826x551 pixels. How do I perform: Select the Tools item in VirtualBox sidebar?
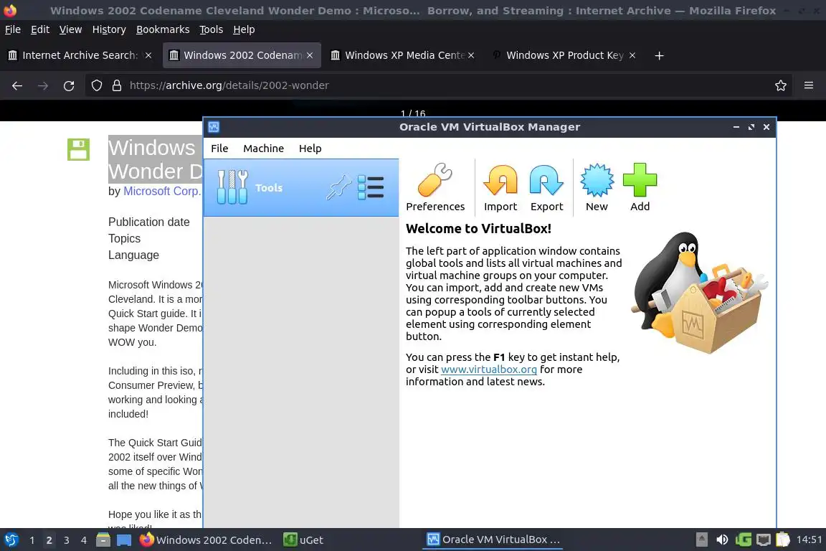coord(301,188)
